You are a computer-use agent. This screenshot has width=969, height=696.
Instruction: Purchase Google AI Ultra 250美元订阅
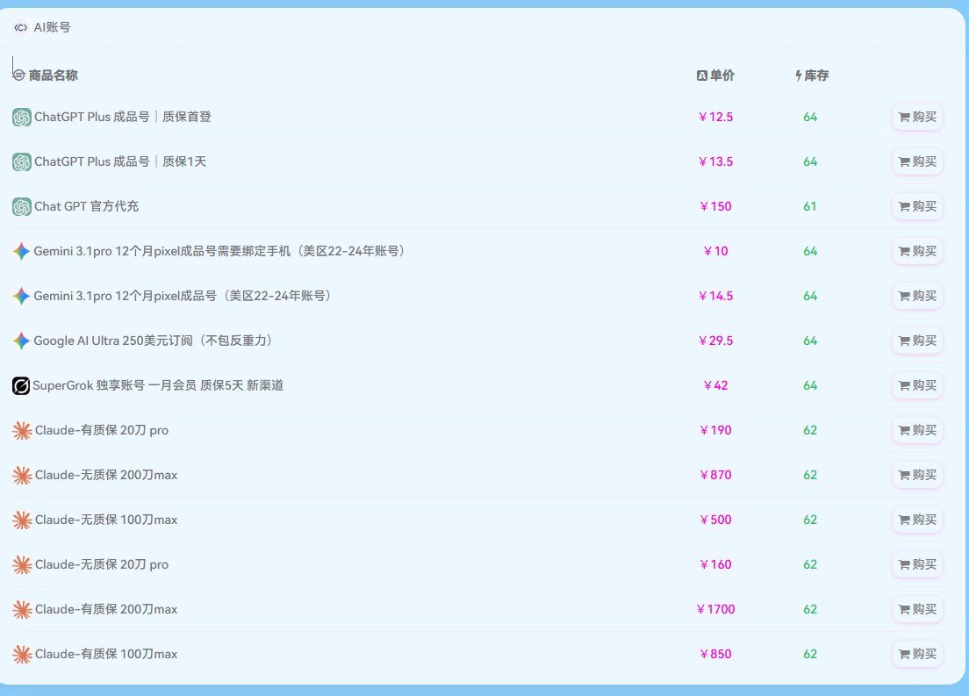(x=917, y=341)
